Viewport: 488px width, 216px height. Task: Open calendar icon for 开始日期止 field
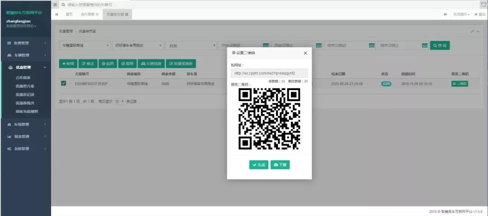[319, 46]
